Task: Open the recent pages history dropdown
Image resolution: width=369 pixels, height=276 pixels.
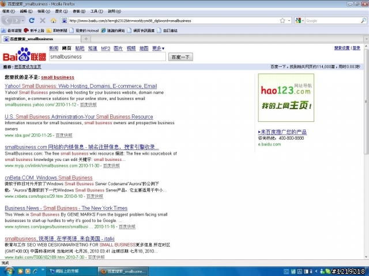Action: tap(23, 21)
